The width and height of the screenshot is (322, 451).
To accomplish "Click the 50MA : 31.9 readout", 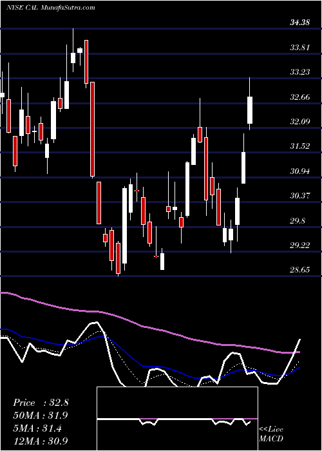I will click(41, 416).
